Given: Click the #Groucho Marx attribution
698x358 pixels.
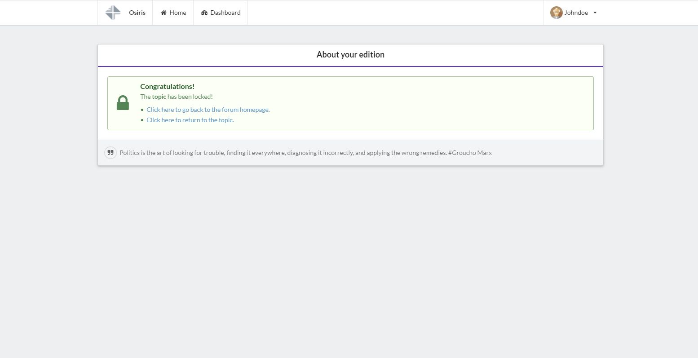Looking at the screenshot, I should point(470,153).
